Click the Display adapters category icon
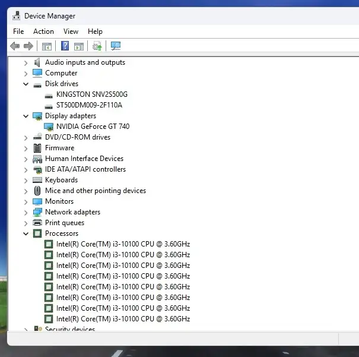This screenshot has height=357, width=359. (37, 116)
